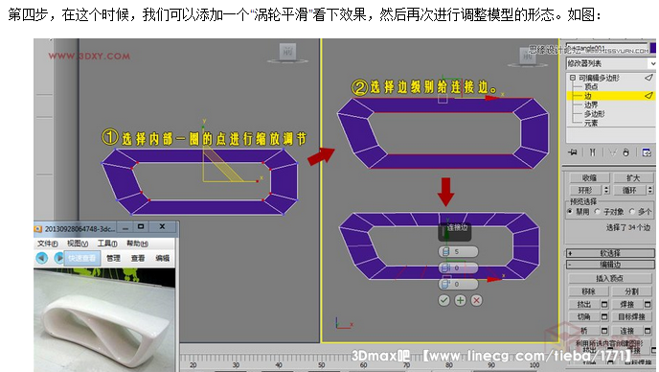The height and width of the screenshot is (372, 659).
Task: Click the 移除 button
Action: 588,291
